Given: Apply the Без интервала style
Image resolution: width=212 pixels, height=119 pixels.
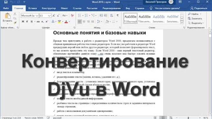Looking at the screenshot, I should 145,18.
